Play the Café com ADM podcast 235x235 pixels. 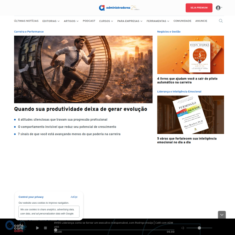pyautogui.click(x=38, y=228)
